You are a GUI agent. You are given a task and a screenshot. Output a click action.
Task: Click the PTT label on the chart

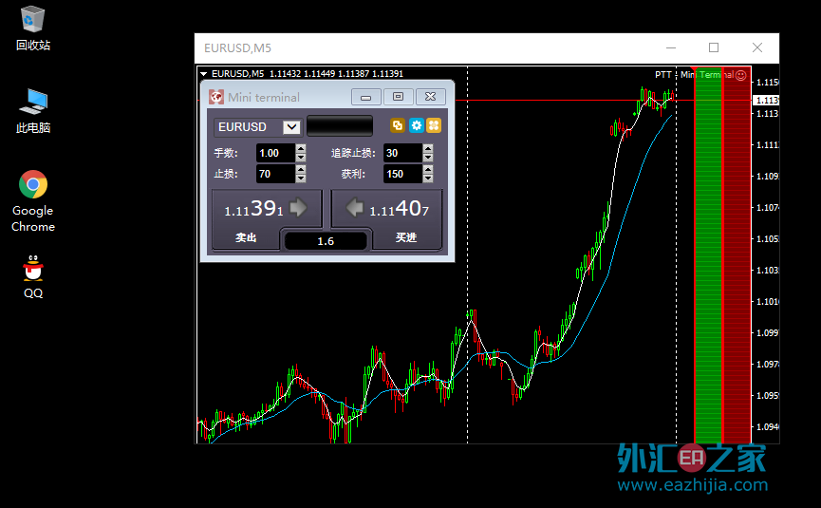pos(662,75)
